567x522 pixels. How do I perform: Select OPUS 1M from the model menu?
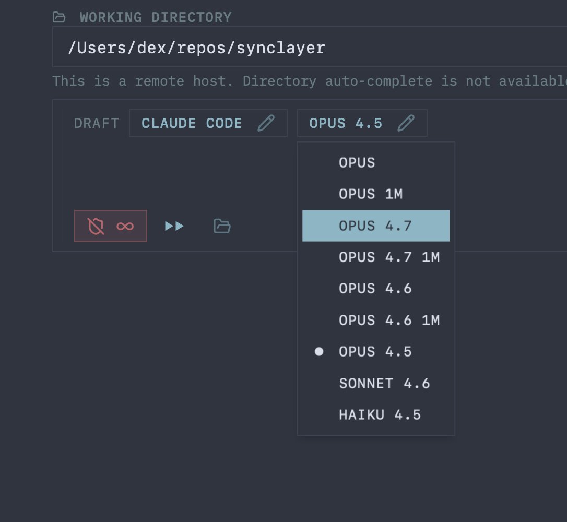pyautogui.click(x=376, y=194)
